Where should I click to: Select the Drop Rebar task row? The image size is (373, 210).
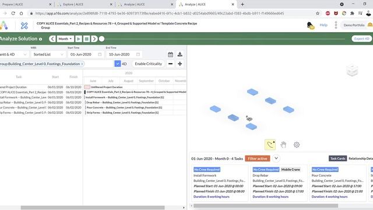pyautogui.click(x=41, y=103)
